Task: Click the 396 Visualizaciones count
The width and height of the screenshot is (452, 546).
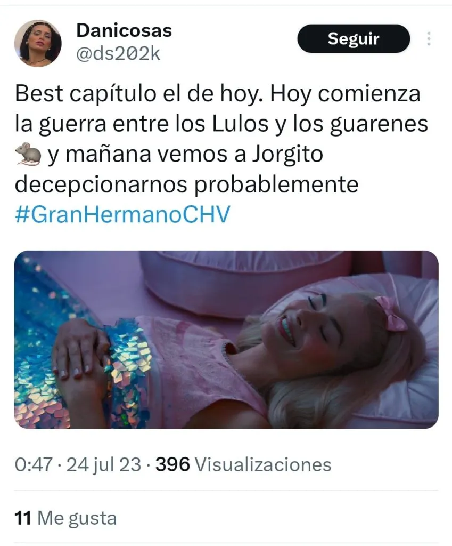Action: coord(243,464)
